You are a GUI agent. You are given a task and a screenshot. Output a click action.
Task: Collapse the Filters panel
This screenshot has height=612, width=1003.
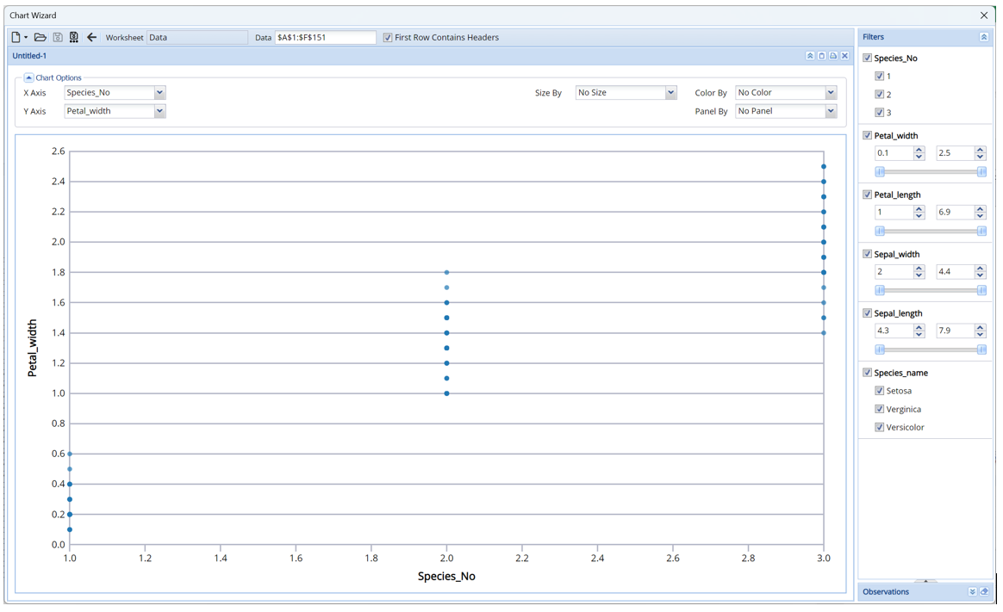point(986,36)
